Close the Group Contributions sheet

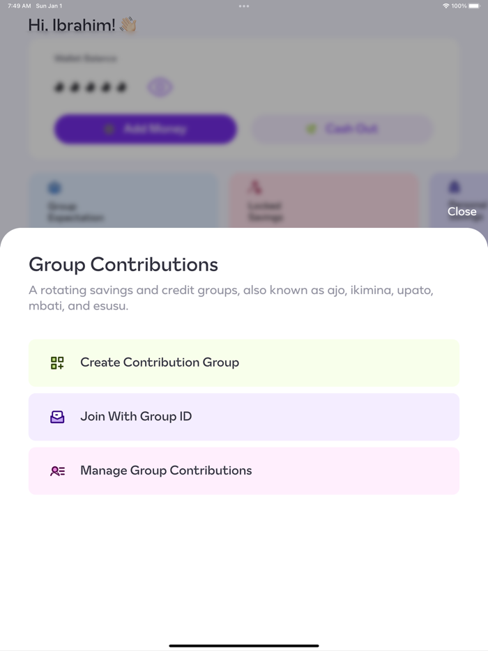(462, 211)
